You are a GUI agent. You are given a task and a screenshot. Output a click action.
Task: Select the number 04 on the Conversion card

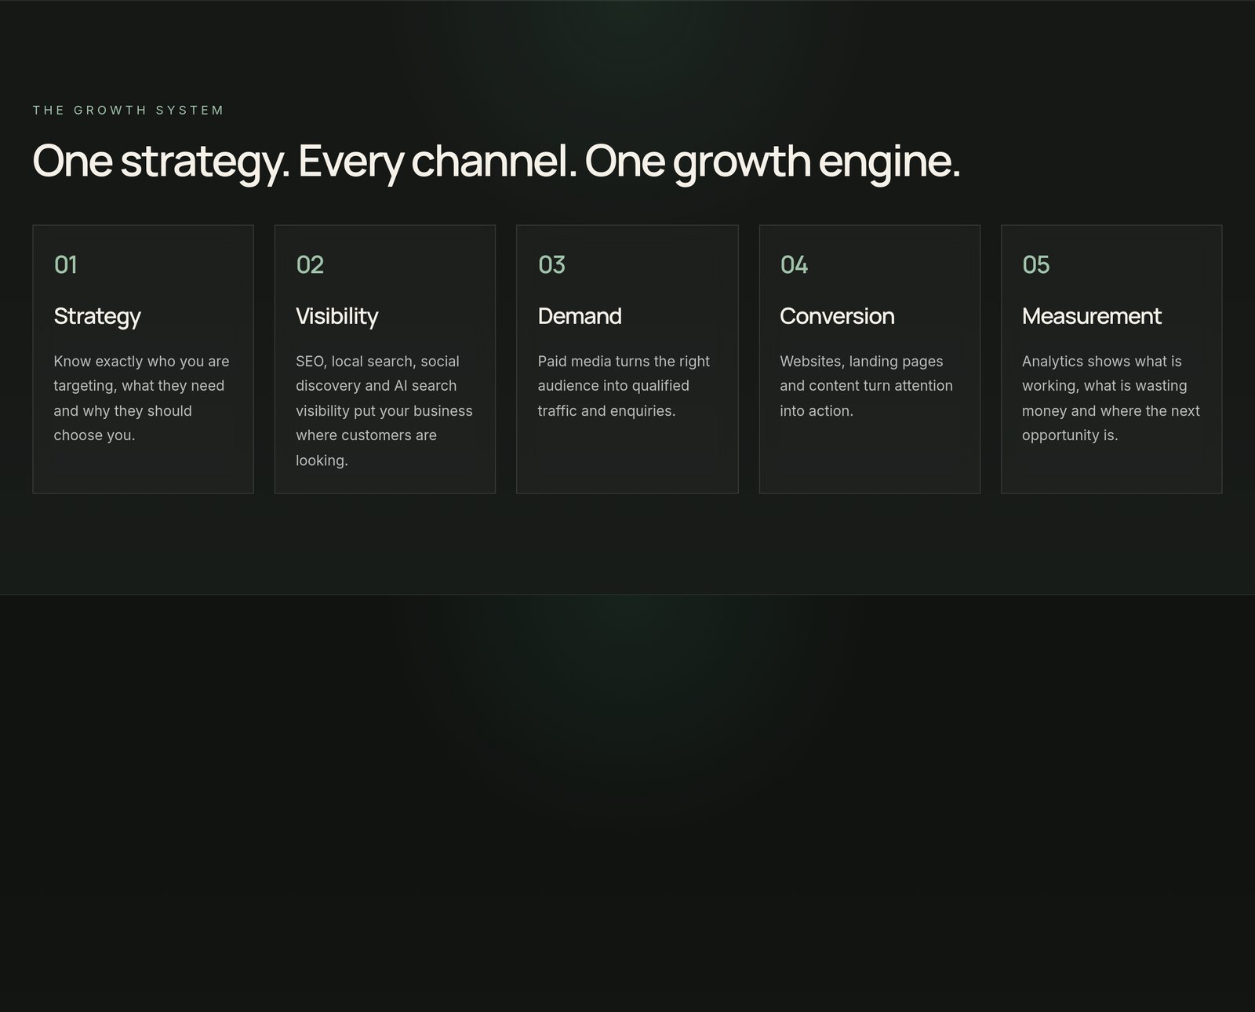click(x=794, y=265)
